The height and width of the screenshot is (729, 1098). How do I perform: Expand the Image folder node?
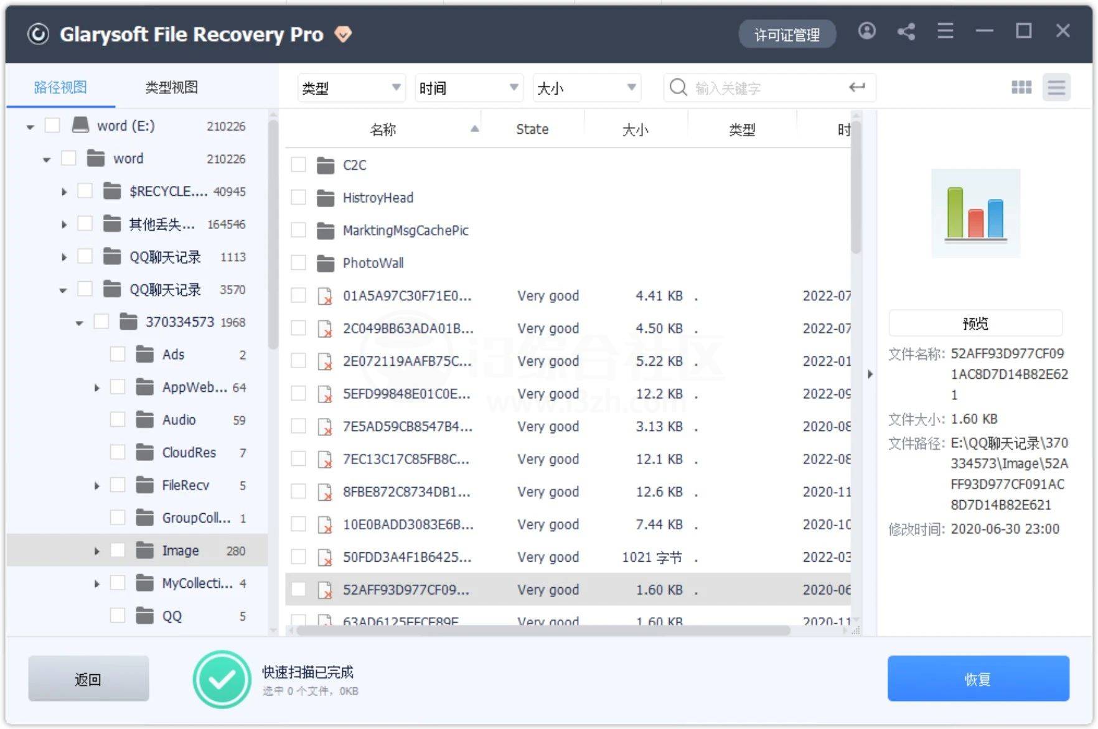pyautogui.click(x=96, y=551)
